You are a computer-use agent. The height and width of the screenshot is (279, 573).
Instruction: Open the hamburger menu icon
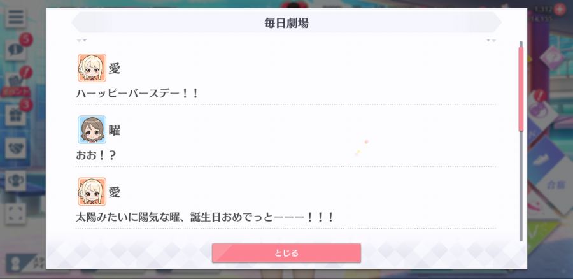(x=15, y=17)
